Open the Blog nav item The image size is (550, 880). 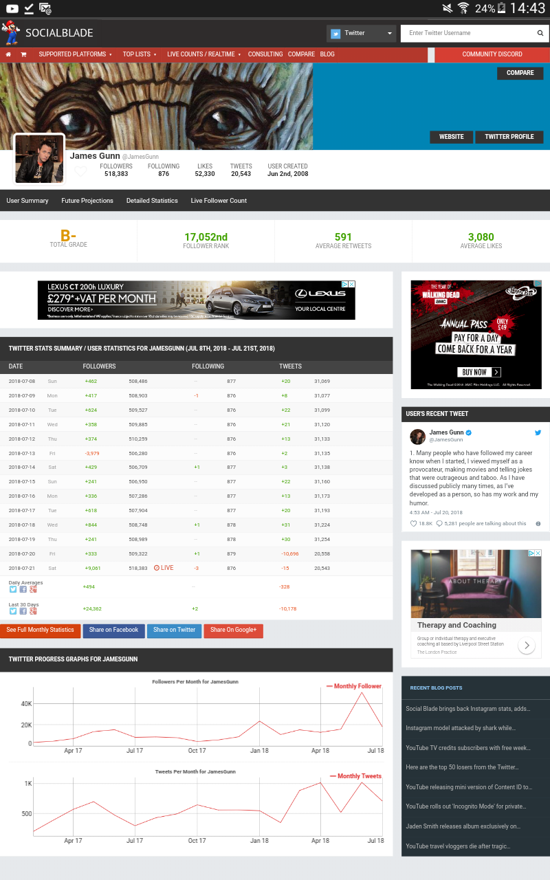[x=327, y=54]
